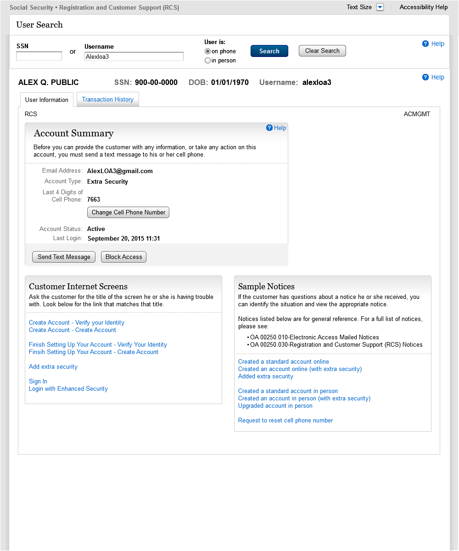This screenshot has width=459, height=551.
Task: Select the User Information tab
Action: (x=47, y=100)
